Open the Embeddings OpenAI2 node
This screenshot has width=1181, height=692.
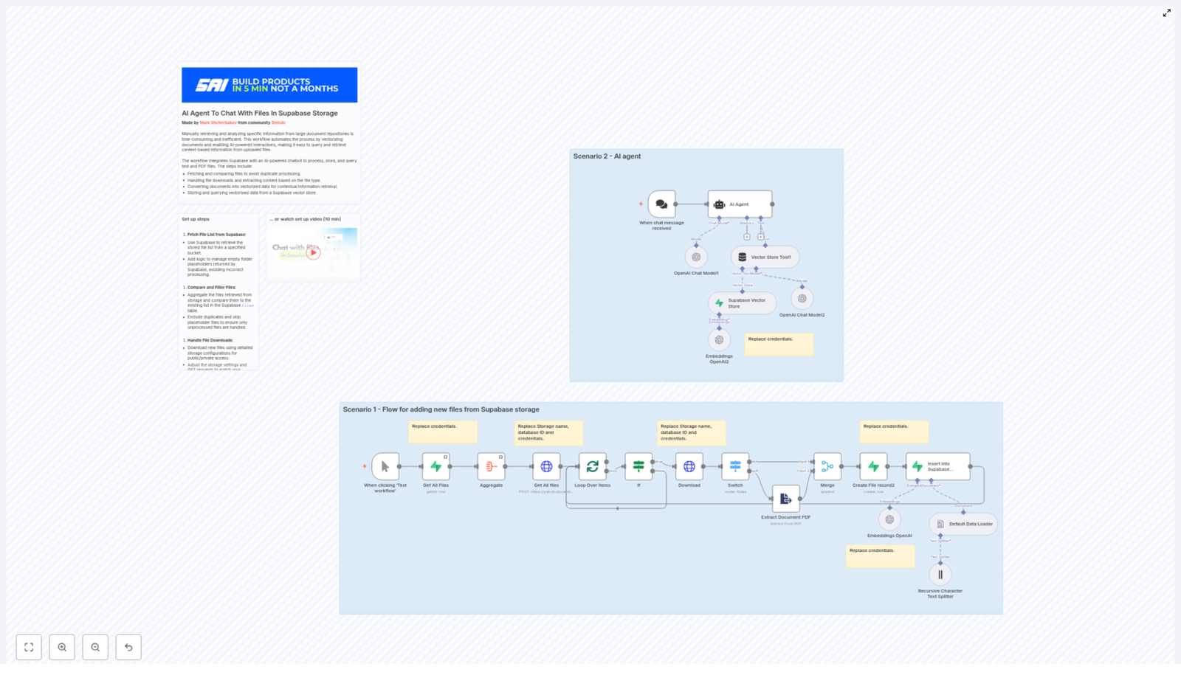[x=719, y=339]
